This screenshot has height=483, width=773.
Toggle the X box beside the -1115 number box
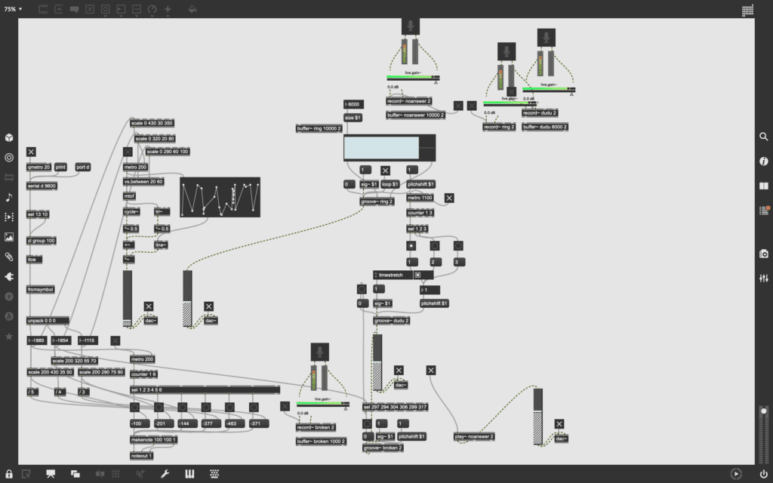(115, 340)
